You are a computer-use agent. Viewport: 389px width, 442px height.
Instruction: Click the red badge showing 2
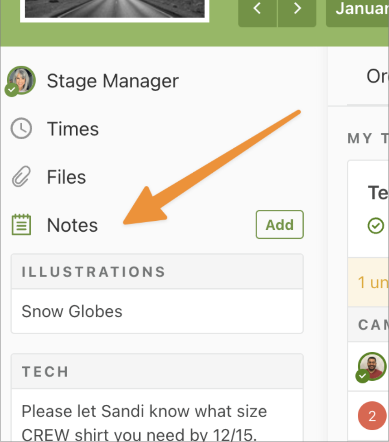pos(372,416)
